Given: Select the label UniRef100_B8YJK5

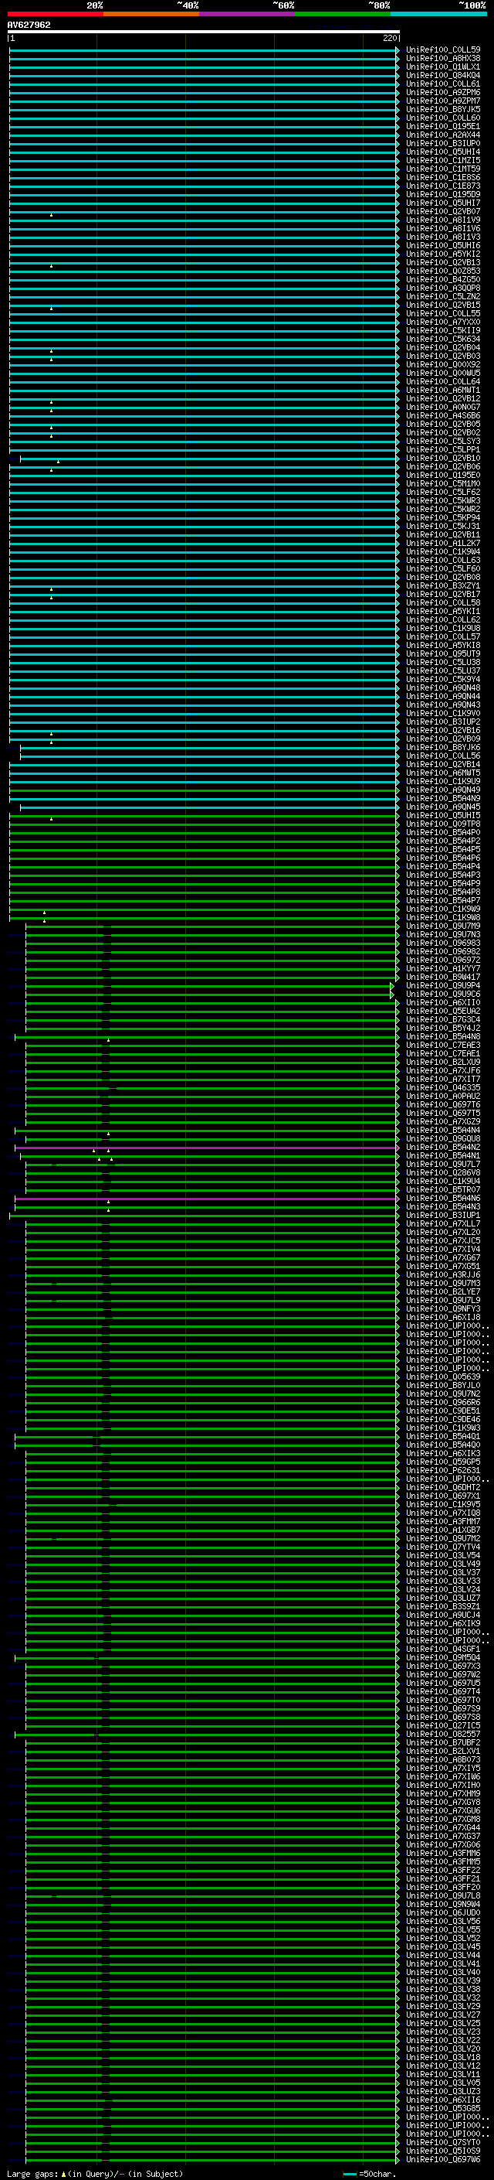Looking at the screenshot, I should point(443,109).
